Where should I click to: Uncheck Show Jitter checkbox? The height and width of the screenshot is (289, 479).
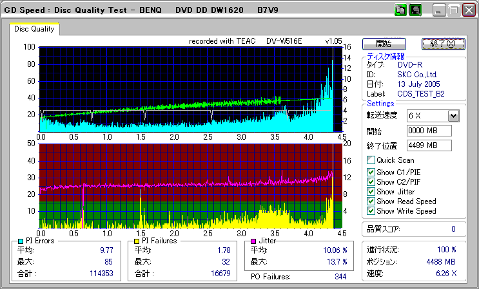click(x=371, y=192)
